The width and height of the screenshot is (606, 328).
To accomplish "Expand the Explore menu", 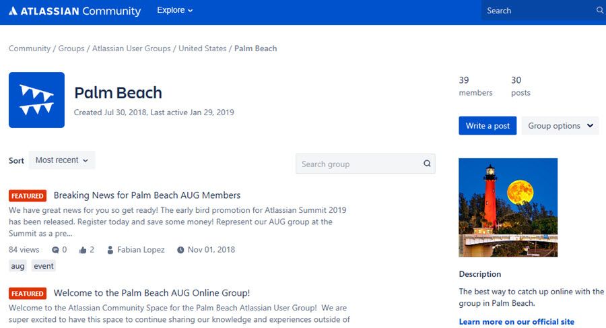I will tap(174, 11).
